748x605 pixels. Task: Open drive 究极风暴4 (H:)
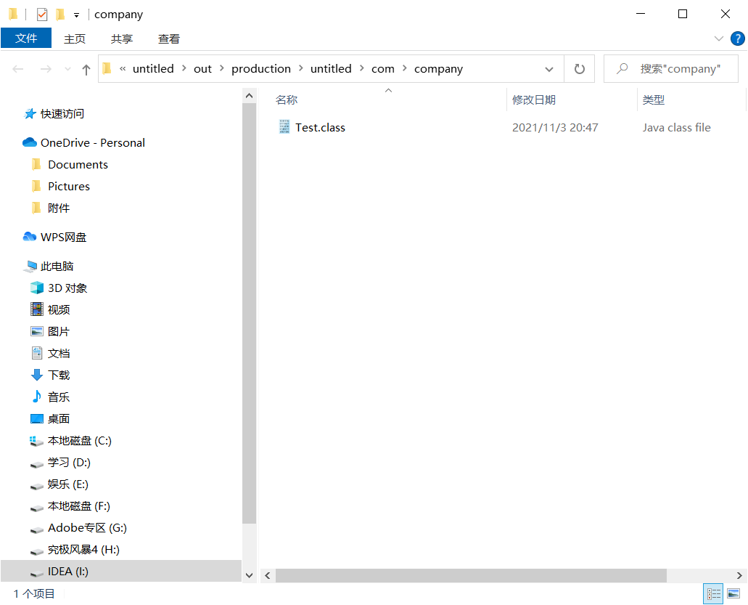pos(83,550)
